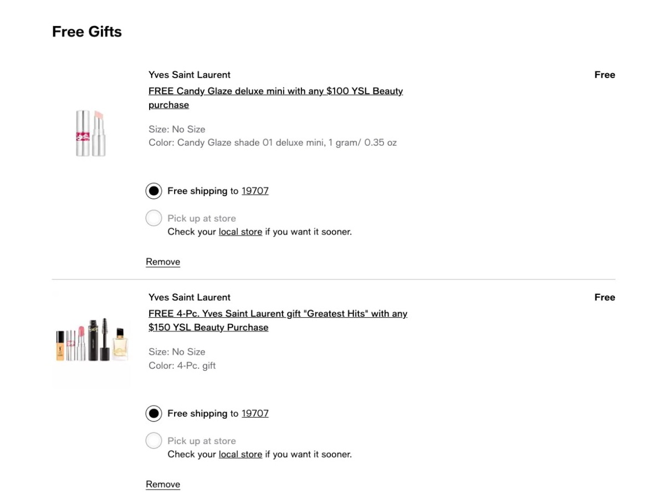Check local store link under Candy Glaze mini
665x494 pixels.
pyautogui.click(x=240, y=232)
